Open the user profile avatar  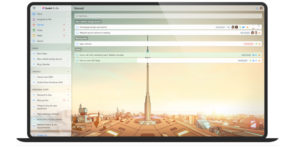click(261, 8)
